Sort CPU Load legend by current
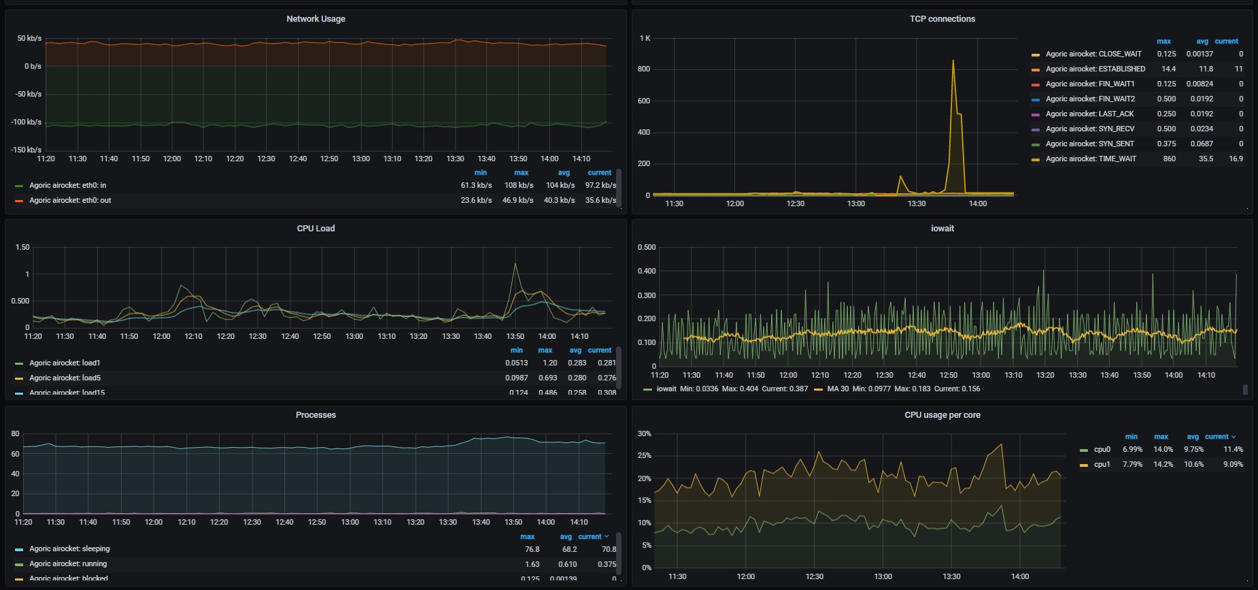Image resolution: width=1258 pixels, height=590 pixels. [x=600, y=350]
